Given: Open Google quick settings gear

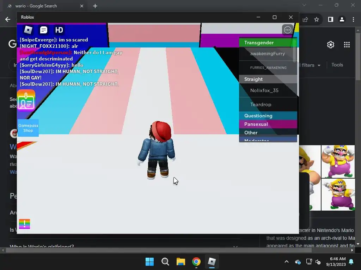Looking at the screenshot, I should (x=331, y=45).
